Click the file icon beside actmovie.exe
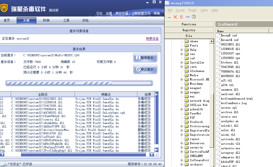Screen dimensions: 273x167 pos(218,148)
